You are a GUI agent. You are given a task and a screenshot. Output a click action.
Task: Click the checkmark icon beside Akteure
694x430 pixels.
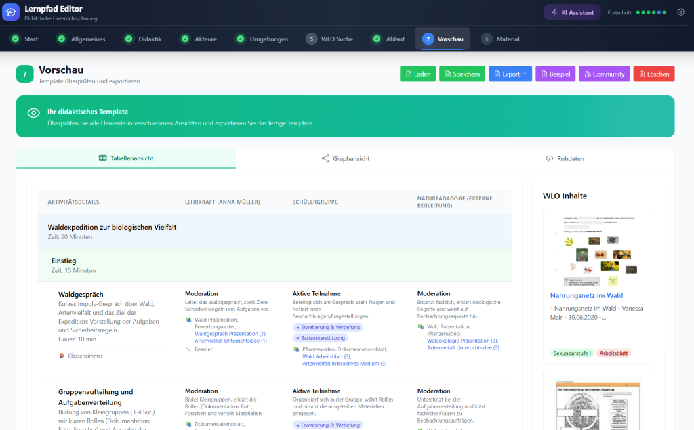185,39
